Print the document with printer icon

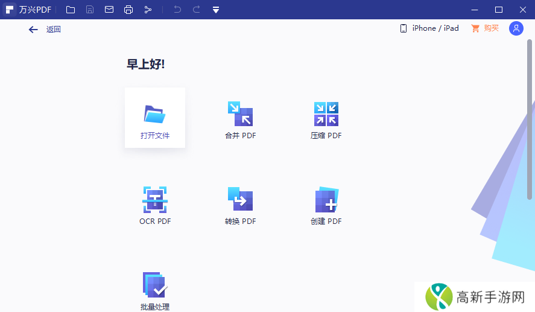[128, 10]
